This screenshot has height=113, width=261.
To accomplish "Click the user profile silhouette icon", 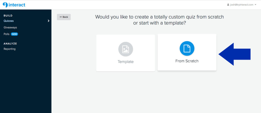I will [228, 5].
